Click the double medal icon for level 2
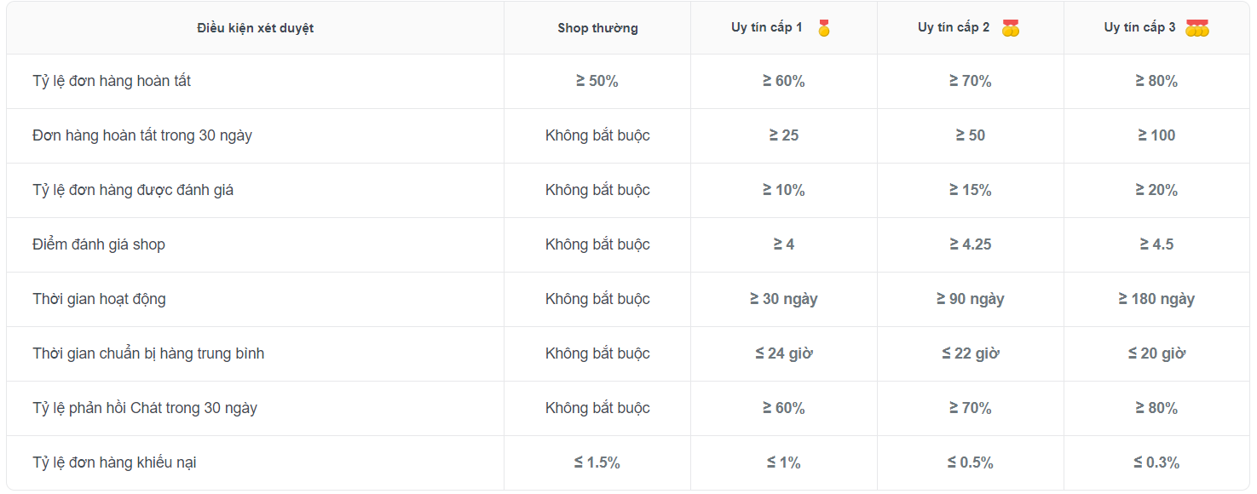1257x494 pixels. click(1011, 28)
